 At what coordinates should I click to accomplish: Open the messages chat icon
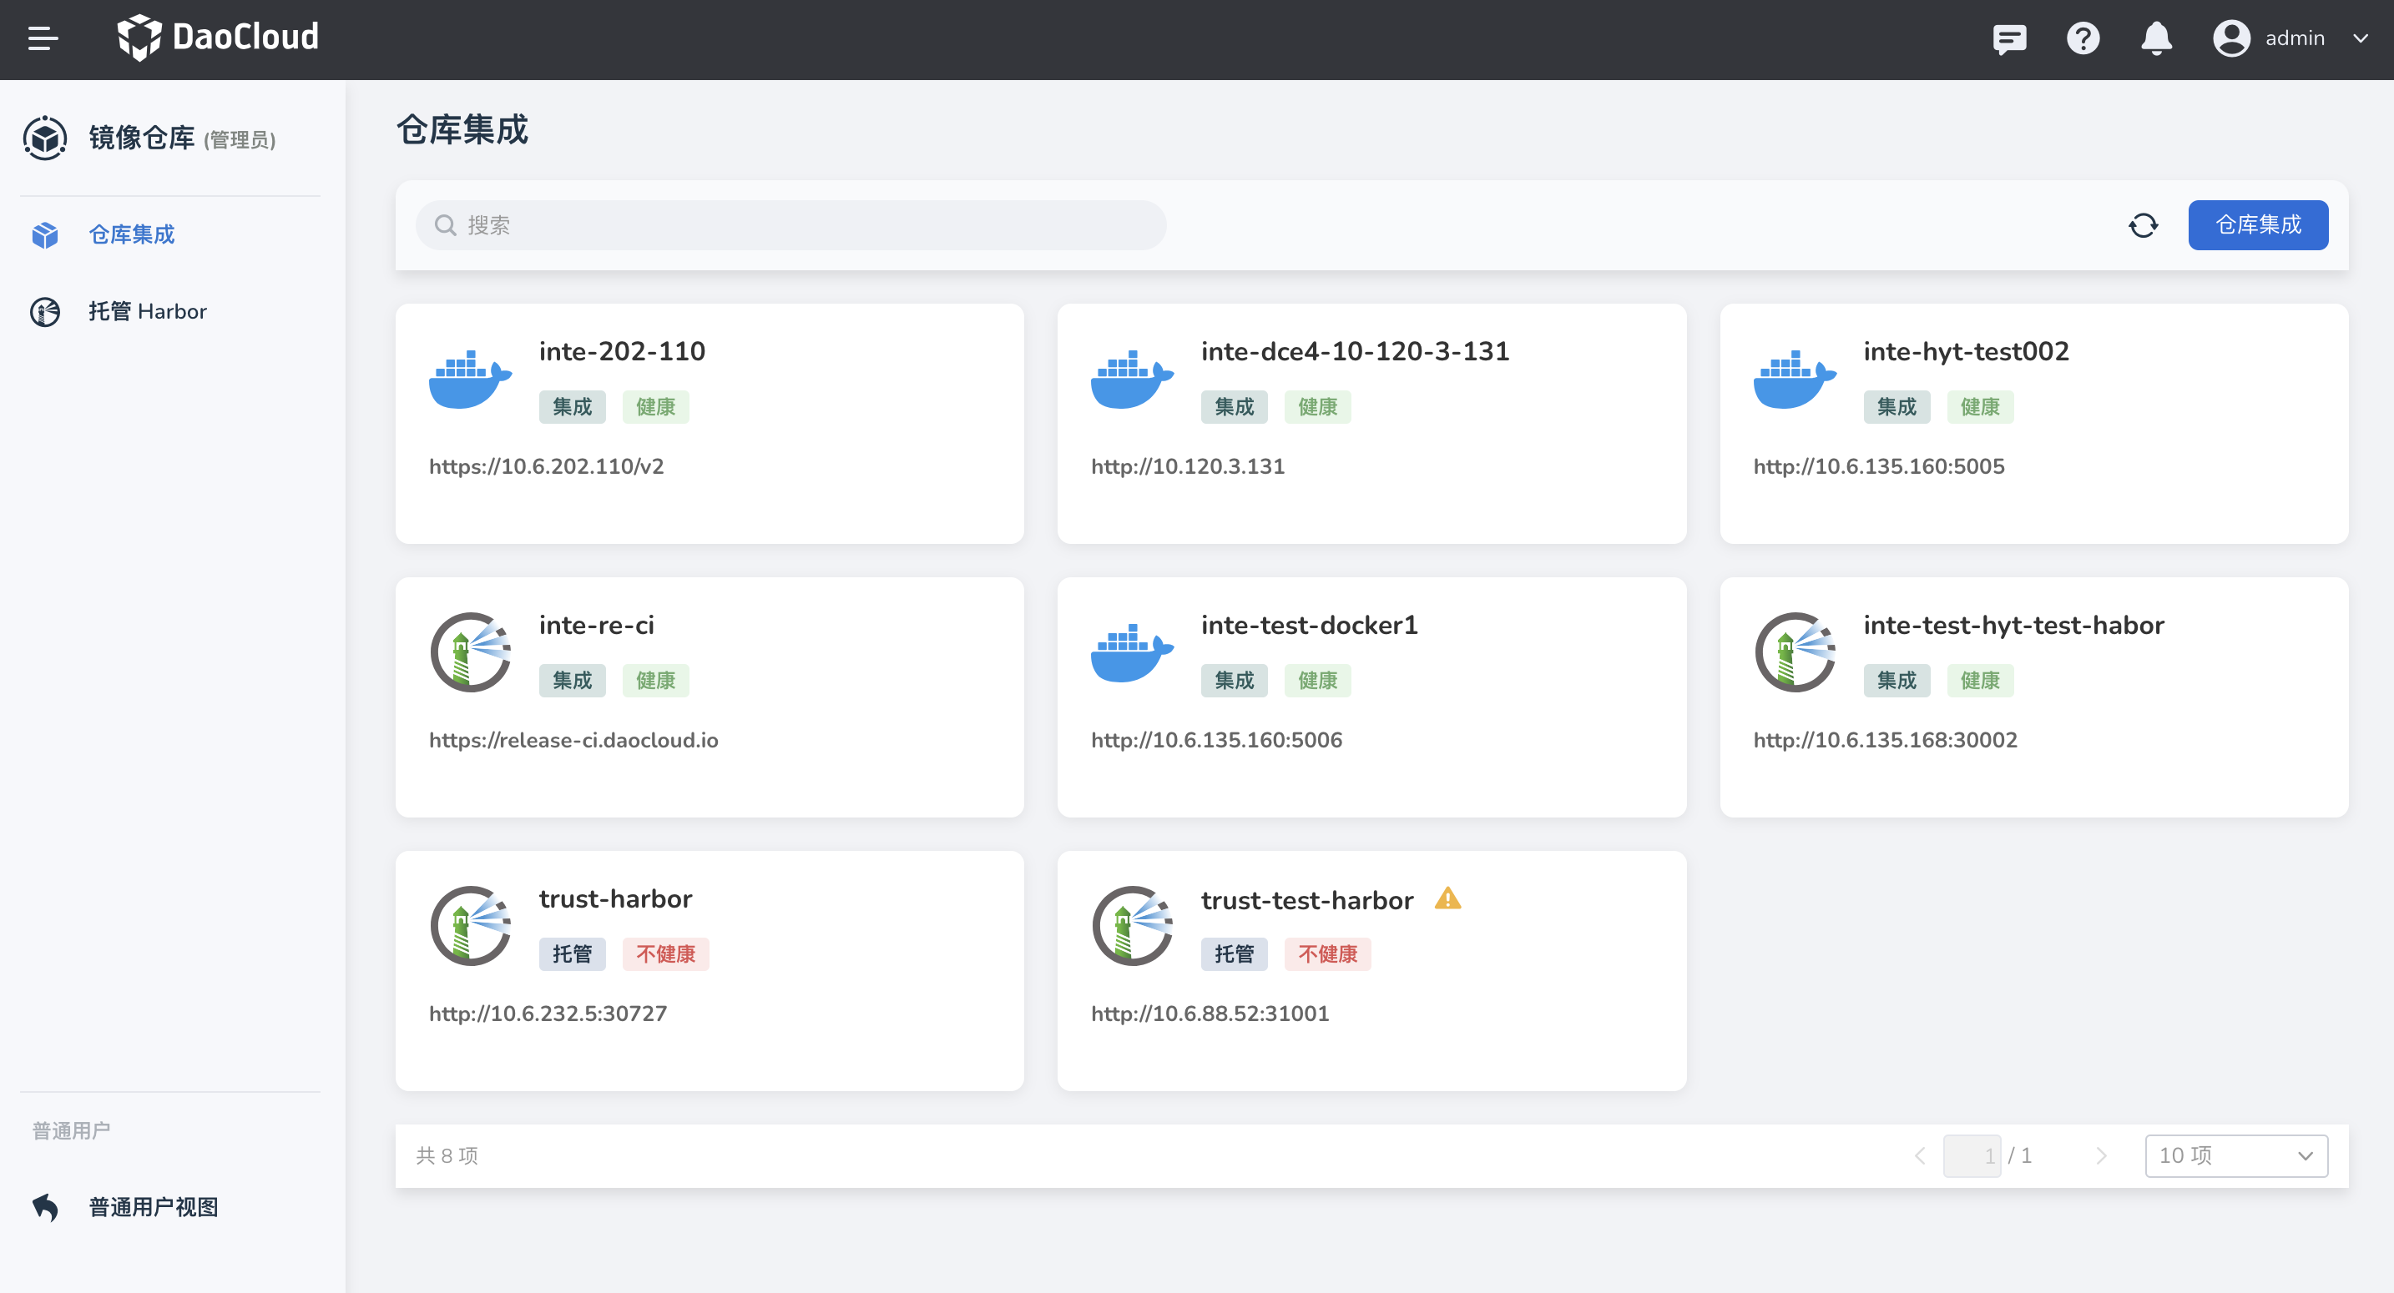[x=2008, y=39]
